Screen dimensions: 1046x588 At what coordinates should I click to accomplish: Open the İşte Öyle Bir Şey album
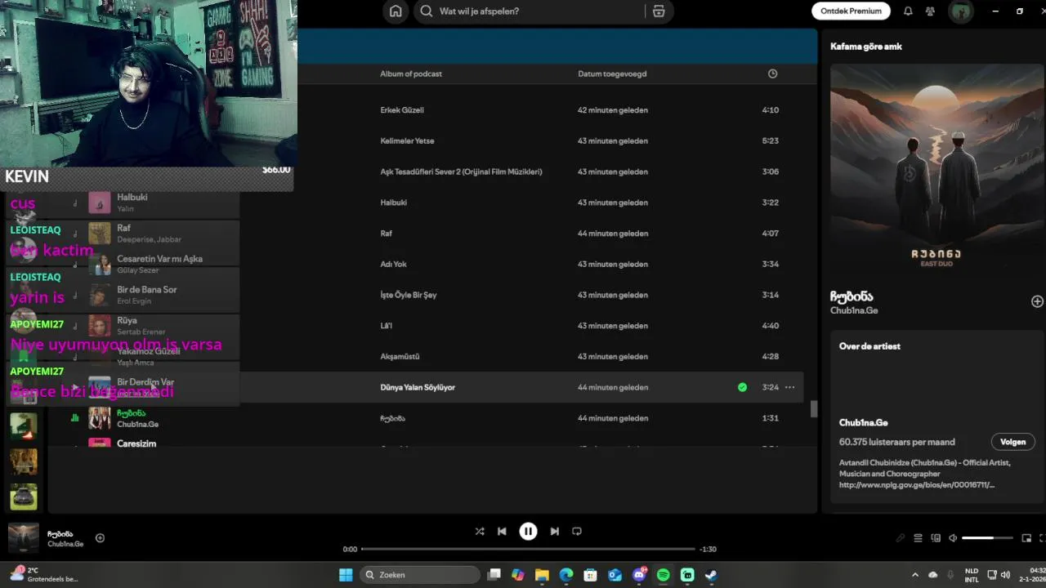pyautogui.click(x=409, y=295)
